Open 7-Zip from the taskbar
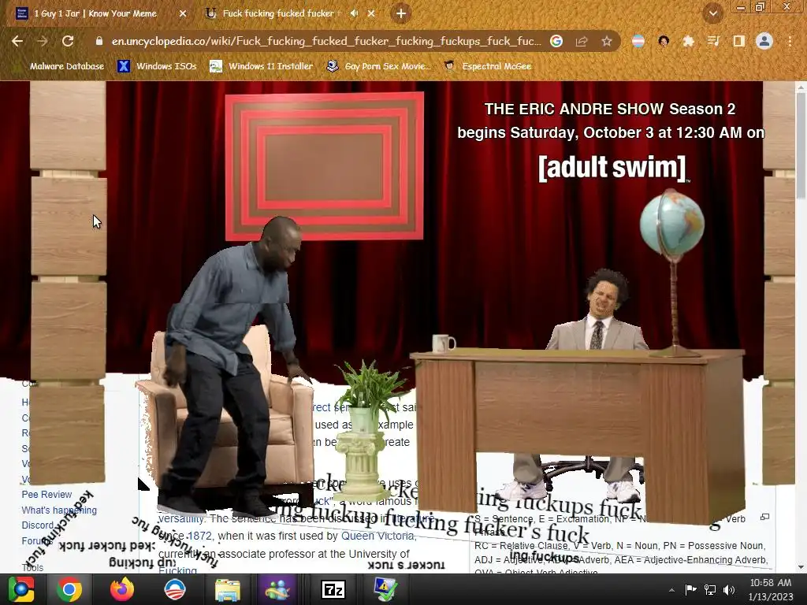Viewport: 807px width, 605px height. click(x=333, y=589)
